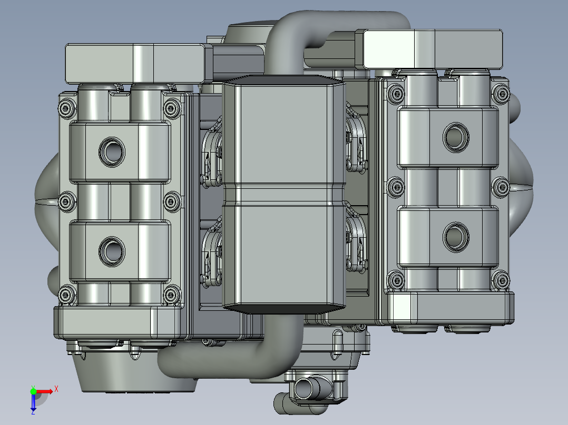The width and height of the screenshot is (568, 425).
Task: Click the green Y axis dot of the triad
Action: tap(33, 391)
